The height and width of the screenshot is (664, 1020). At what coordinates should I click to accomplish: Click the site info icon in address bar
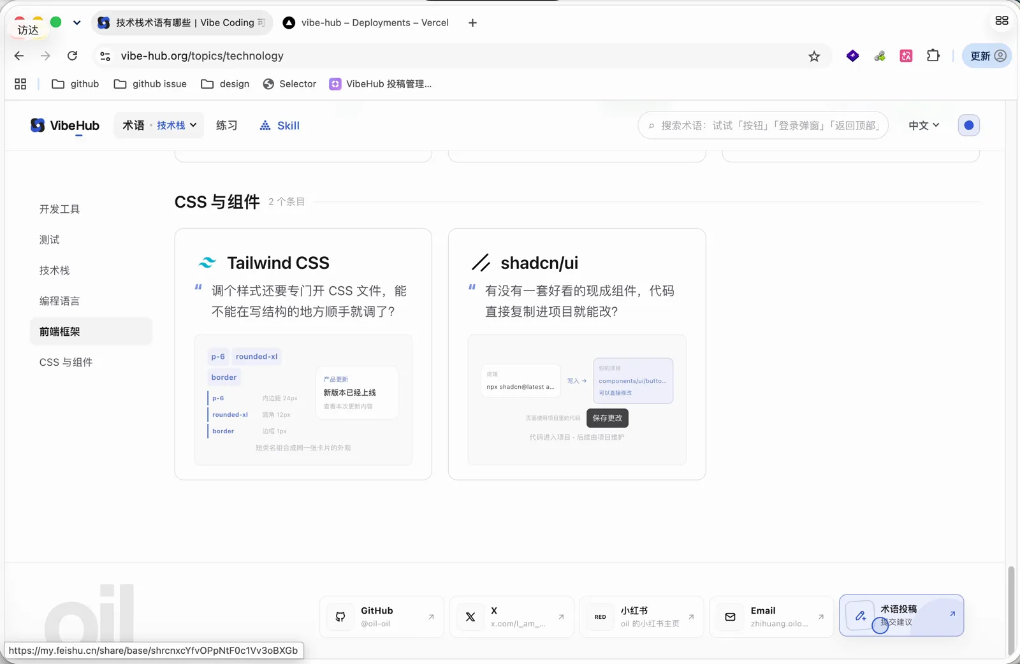pyautogui.click(x=105, y=56)
